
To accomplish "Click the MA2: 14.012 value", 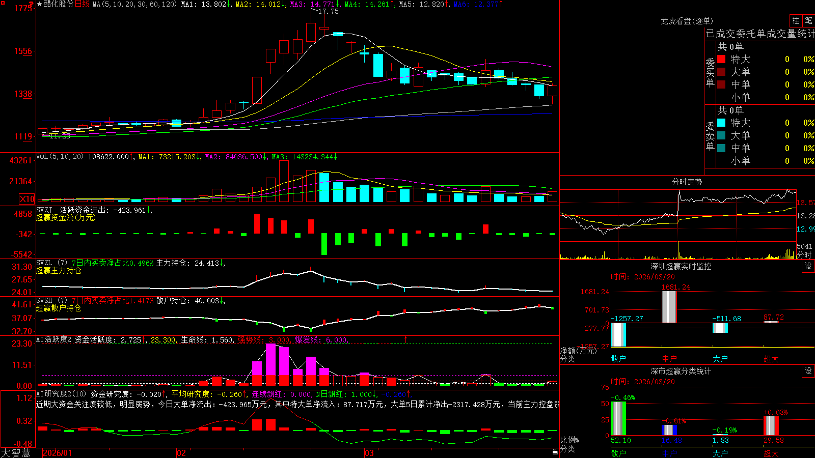I will pyautogui.click(x=260, y=4).
